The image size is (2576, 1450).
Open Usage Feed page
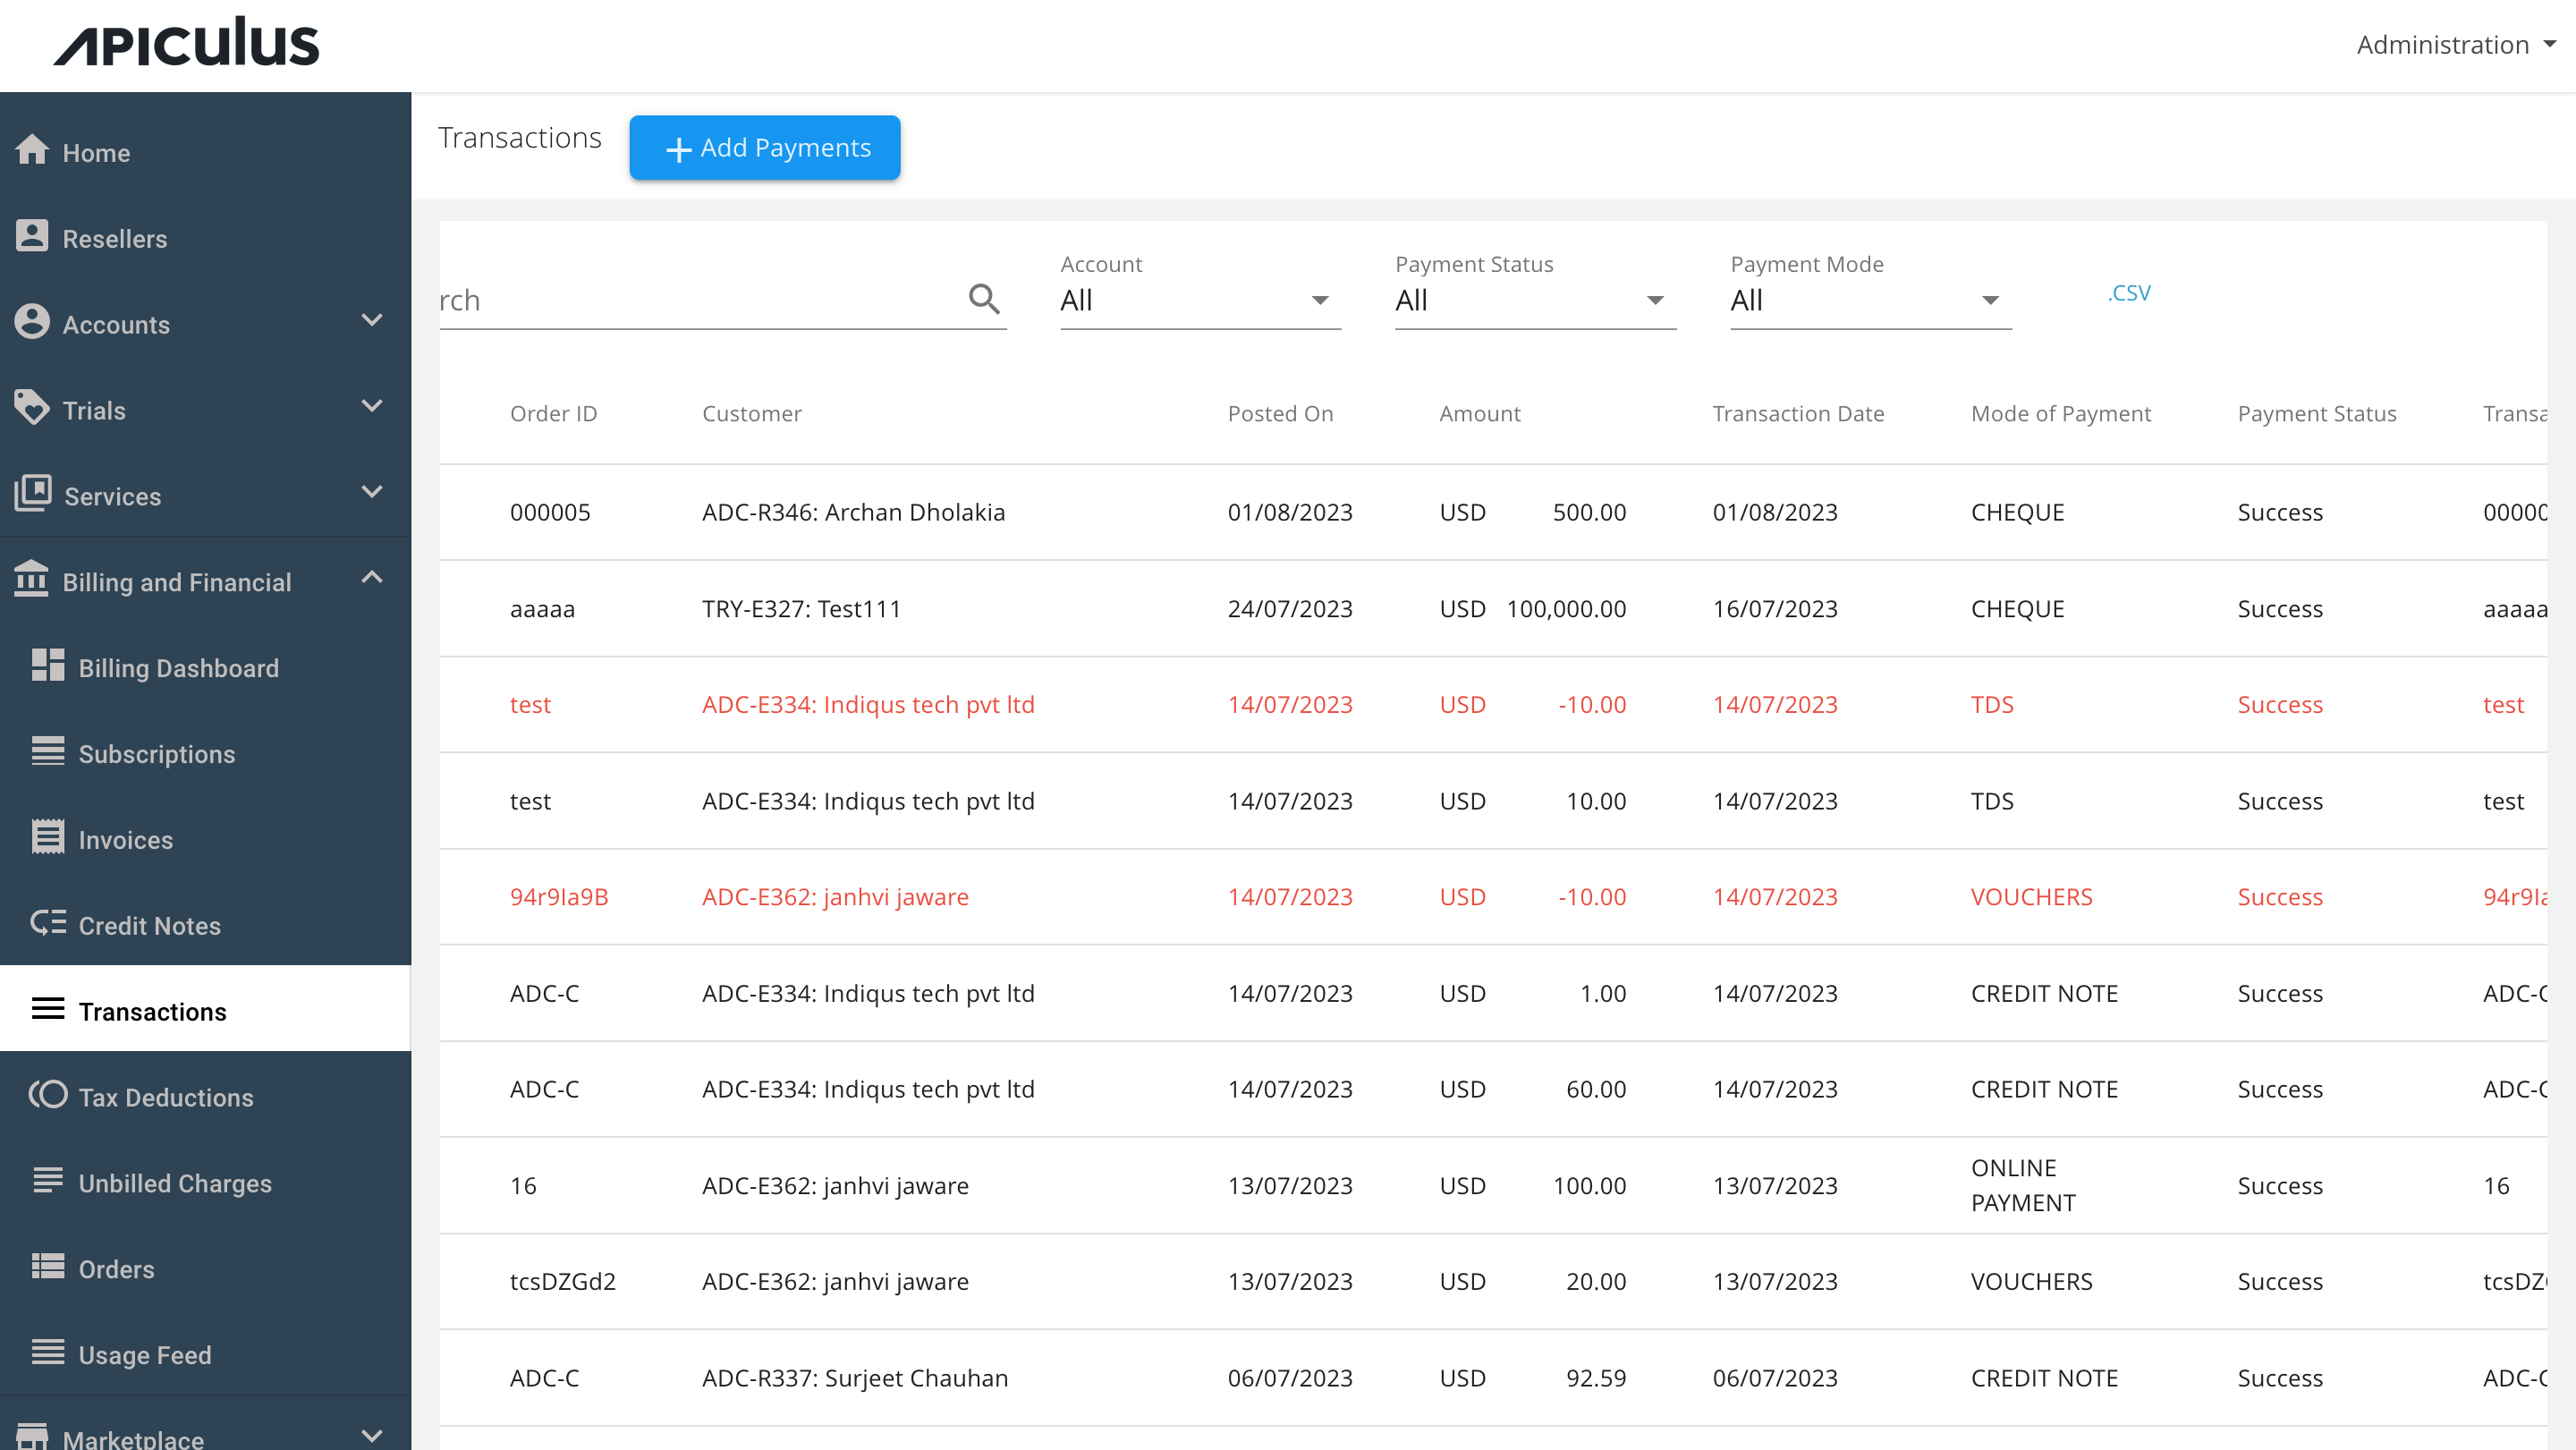[x=205, y=1354]
